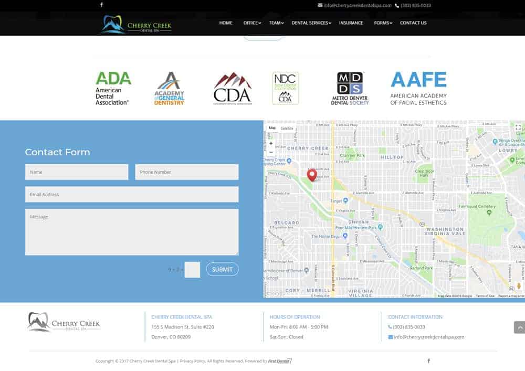525x371 pixels.
Task: Submit the contact form
Action: 222,269
